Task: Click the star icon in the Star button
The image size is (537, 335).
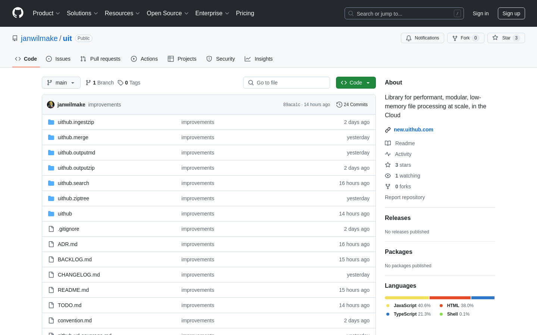Action: click(495, 38)
